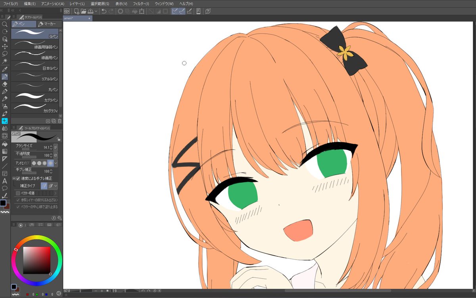Collapse 速度による手ブレ補正 group expander
Screen dimensions: 476x298
(x=13, y=178)
